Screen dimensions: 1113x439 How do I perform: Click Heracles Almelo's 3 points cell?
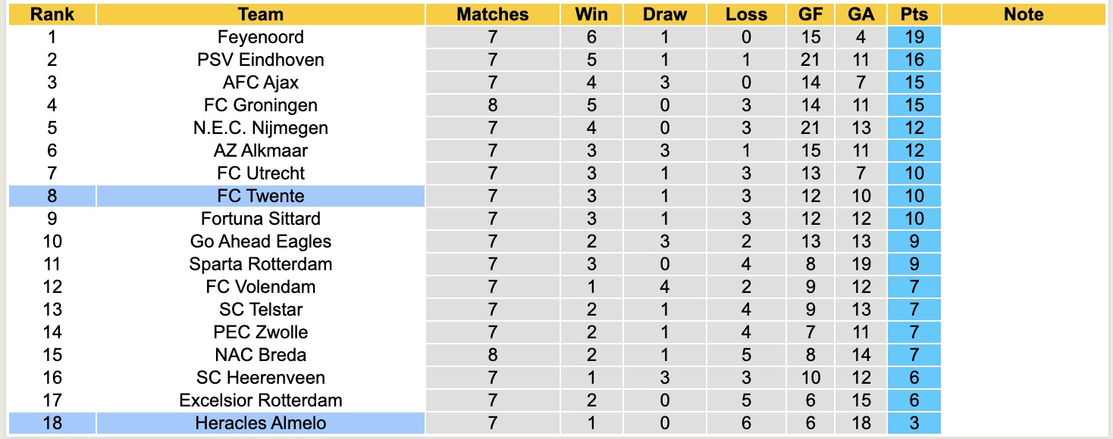pyautogui.click(x=914, y=423)
